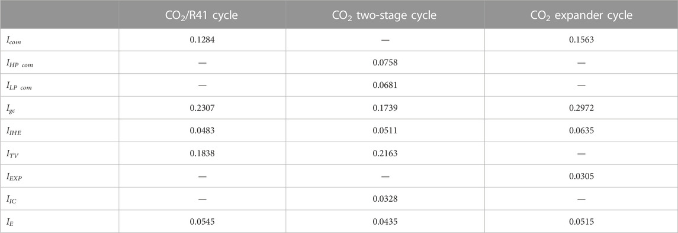This screenshot has height=233, width=678.
Task: Select the 0.0305 expander value
Action: tap(581, 175)
